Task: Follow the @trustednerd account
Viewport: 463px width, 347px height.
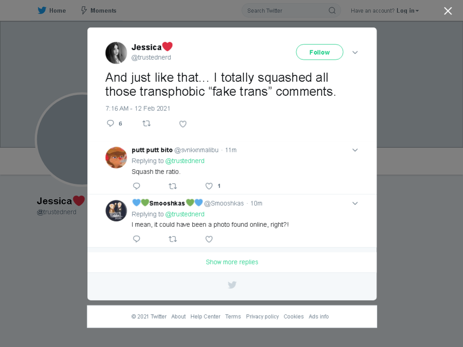Action: 320,52
